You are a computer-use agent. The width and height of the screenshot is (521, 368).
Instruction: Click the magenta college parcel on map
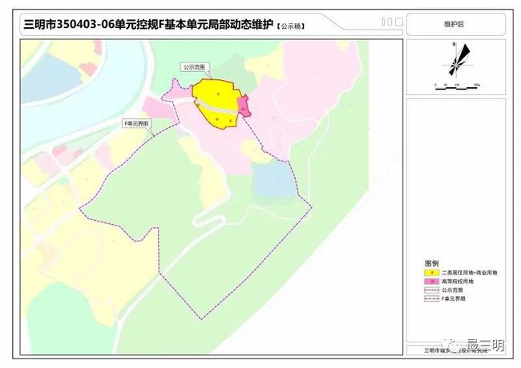coord(244,105)
